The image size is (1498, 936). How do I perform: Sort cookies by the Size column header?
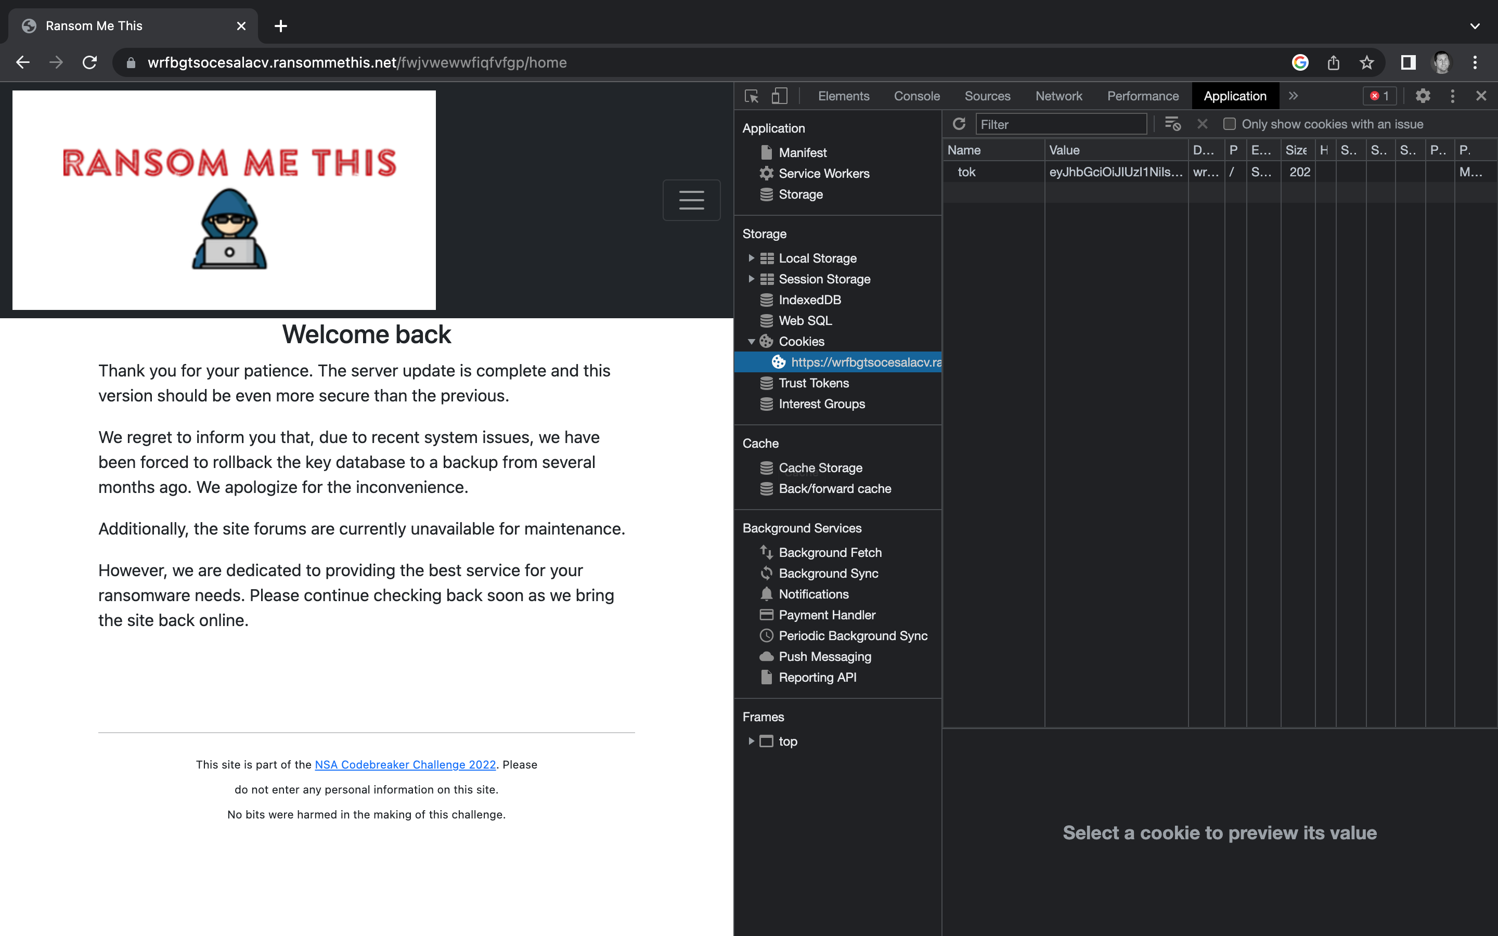click(x=1297, y=150)
